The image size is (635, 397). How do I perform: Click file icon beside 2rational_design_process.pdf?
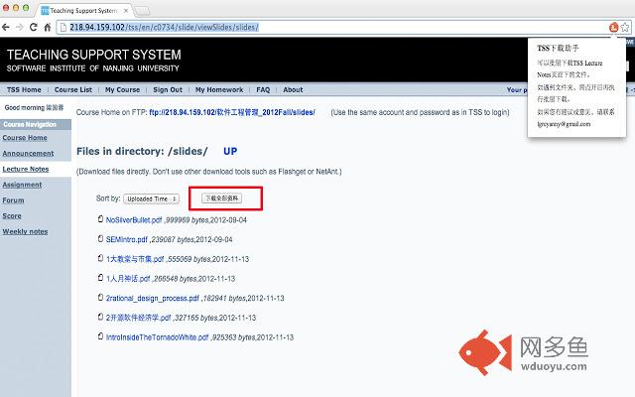[100, 298]
